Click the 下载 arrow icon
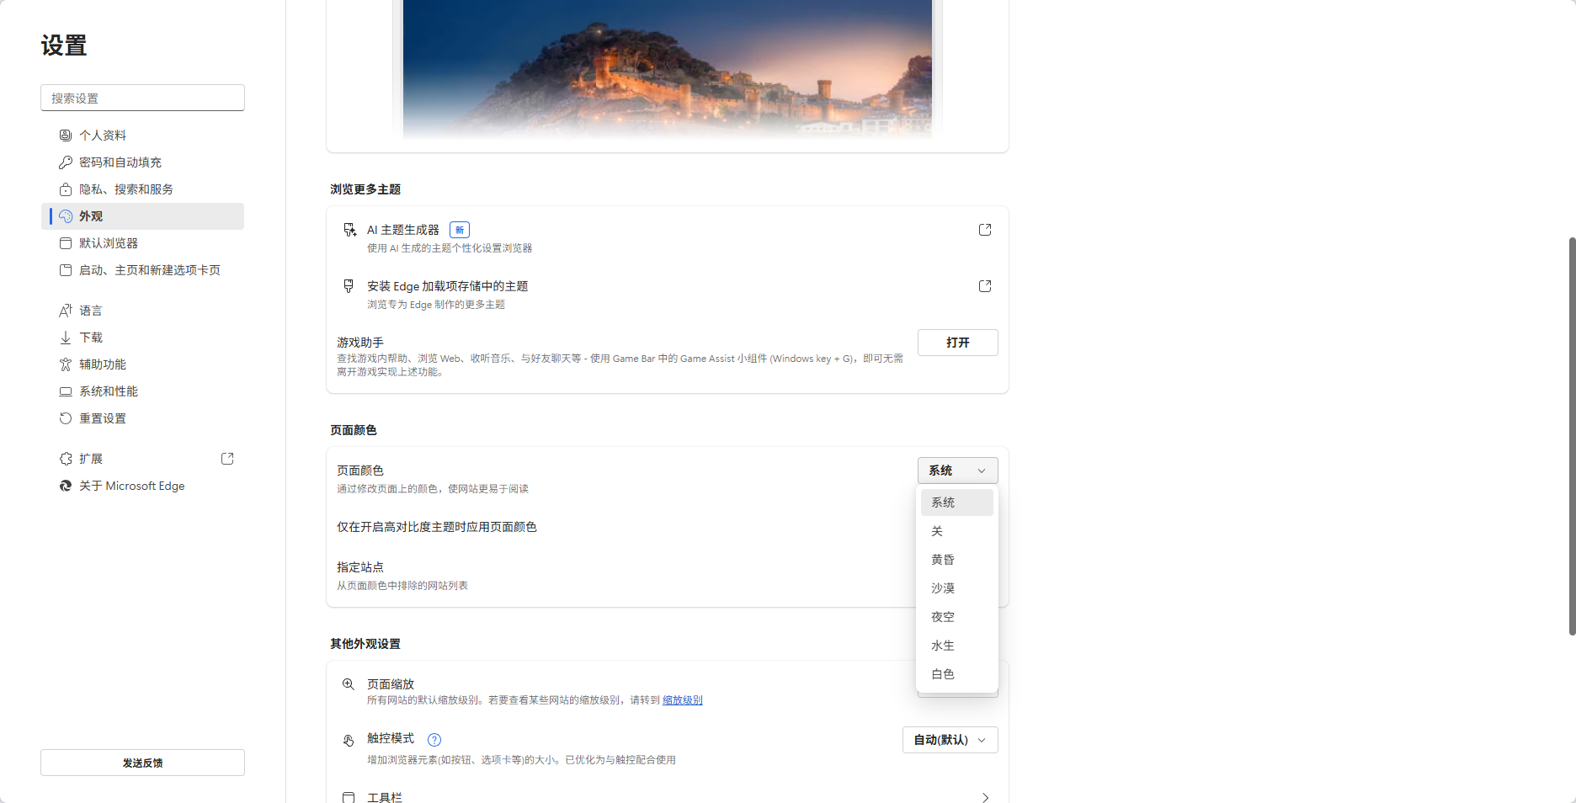 click(66, 337)
